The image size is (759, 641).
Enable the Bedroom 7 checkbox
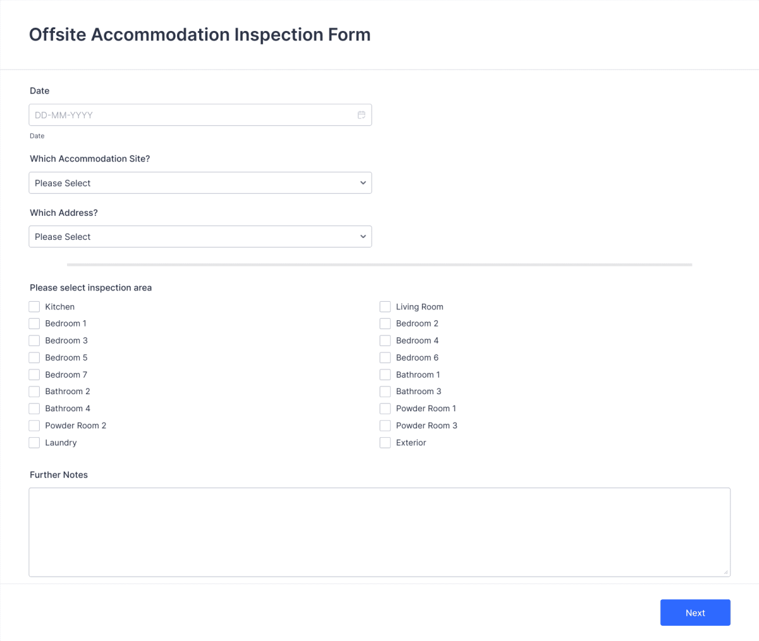point(34,374)
